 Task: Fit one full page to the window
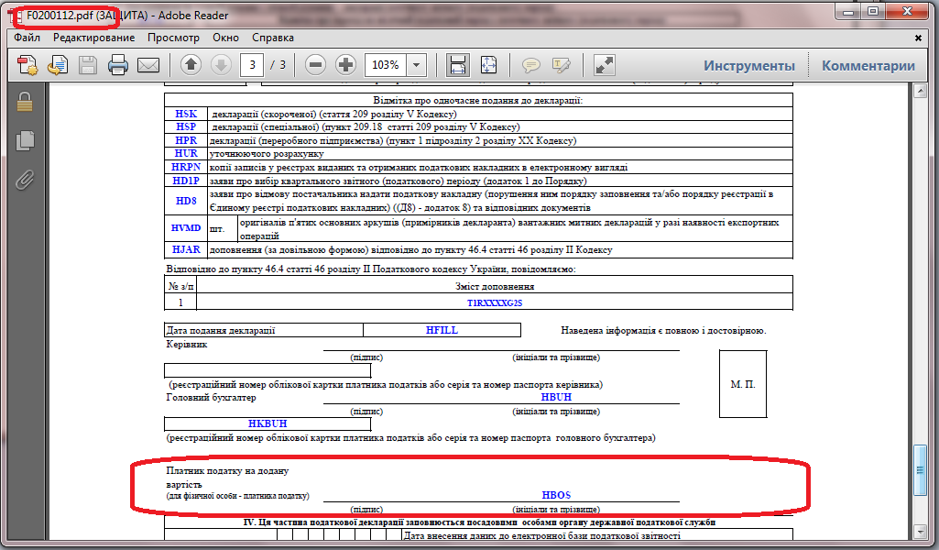coord(488,65)
